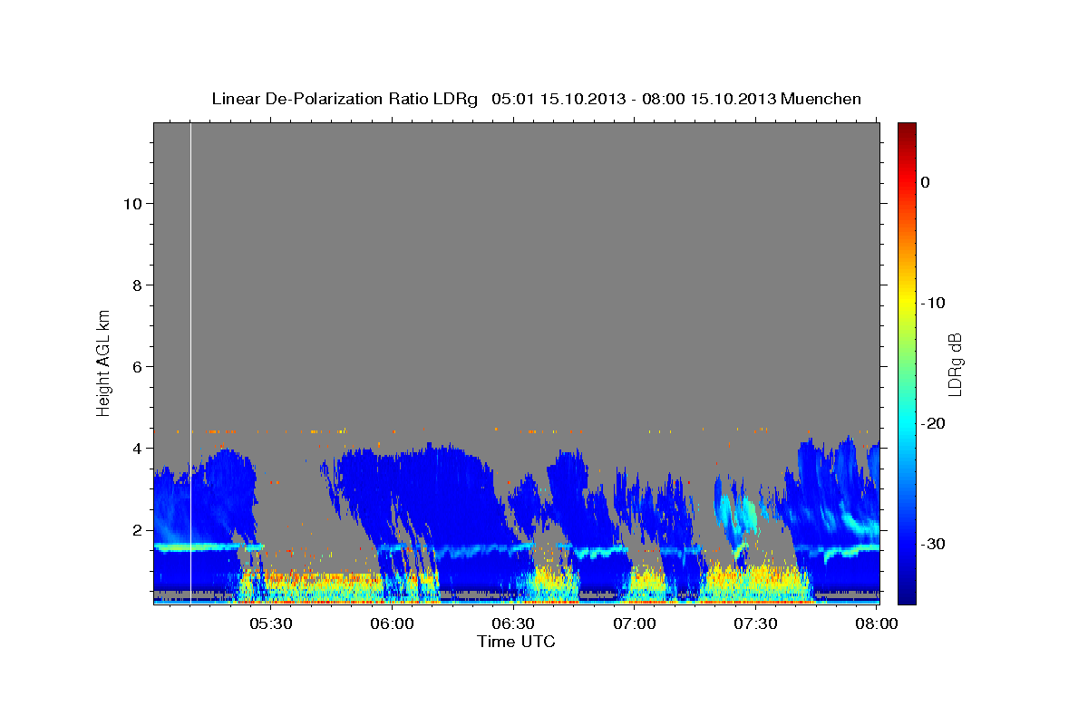Click the height tick label 4

pos(137,448)
